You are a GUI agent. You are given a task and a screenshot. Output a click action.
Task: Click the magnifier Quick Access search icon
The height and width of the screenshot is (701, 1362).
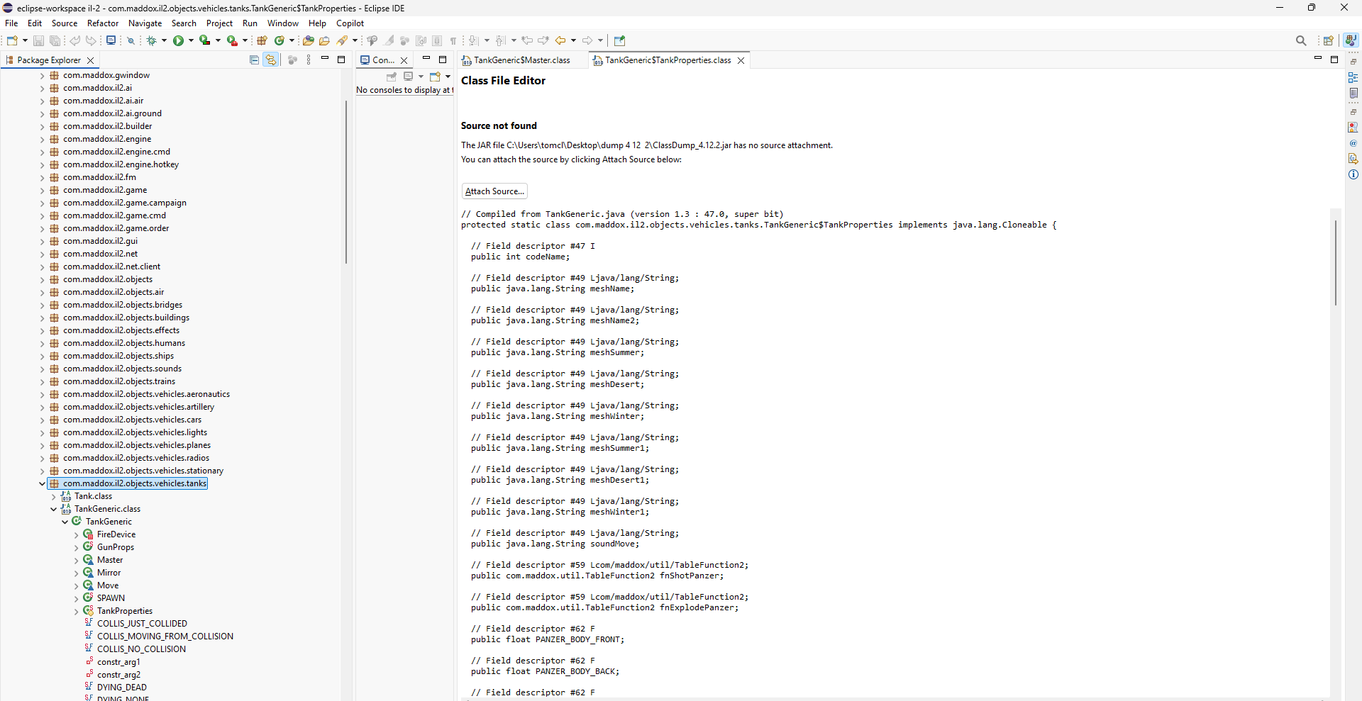coord(1301,40)
